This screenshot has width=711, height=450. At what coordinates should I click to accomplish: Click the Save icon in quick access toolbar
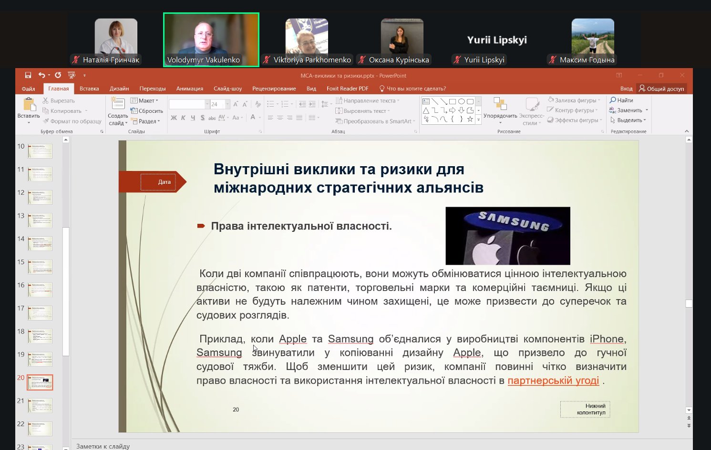(x=28, y=75)
